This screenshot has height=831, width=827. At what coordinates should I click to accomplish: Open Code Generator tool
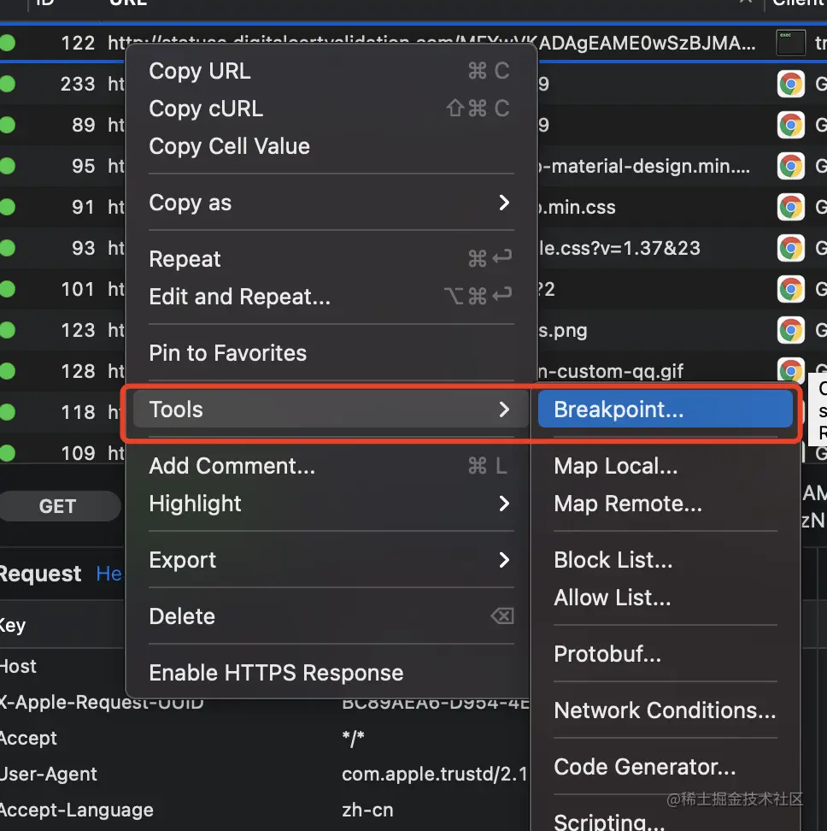click(x=665, y=767)
